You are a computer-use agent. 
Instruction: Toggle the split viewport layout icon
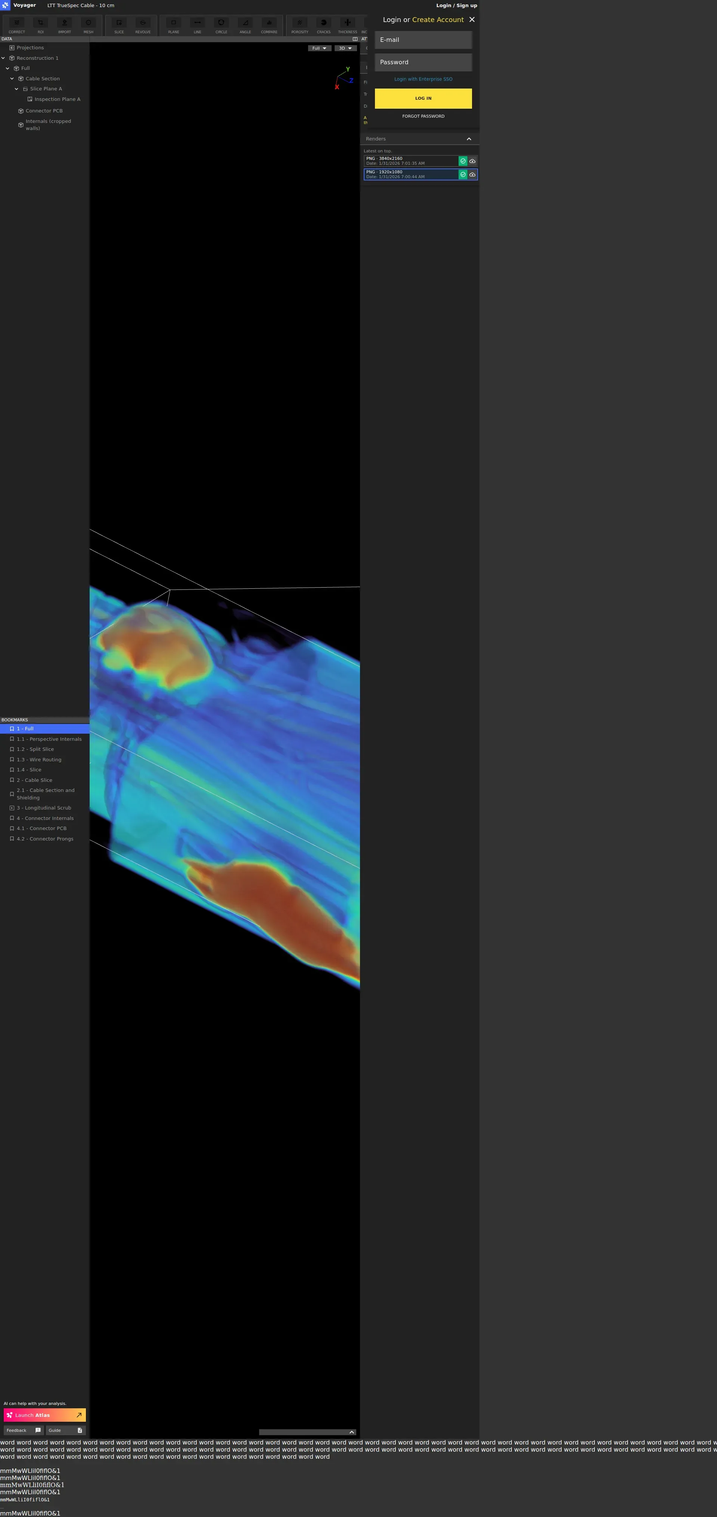tap(355, 39)
